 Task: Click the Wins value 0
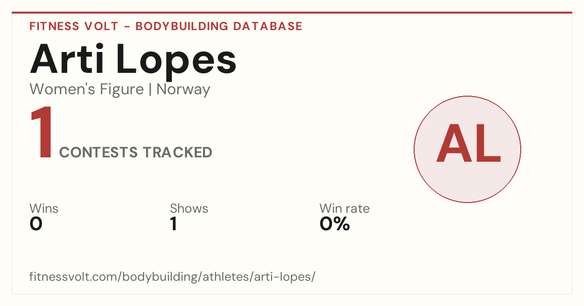pyautogui.click(x=36, y=224)
